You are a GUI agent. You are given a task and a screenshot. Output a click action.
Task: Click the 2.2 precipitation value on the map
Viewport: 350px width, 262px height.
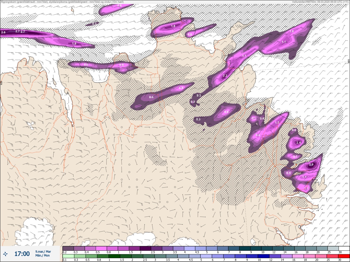tap(225, 76)
